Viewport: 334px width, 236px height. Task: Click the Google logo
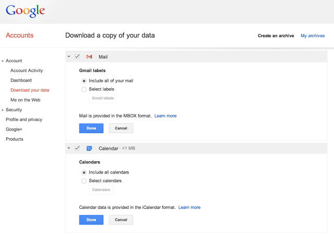[x=25, y=10]
